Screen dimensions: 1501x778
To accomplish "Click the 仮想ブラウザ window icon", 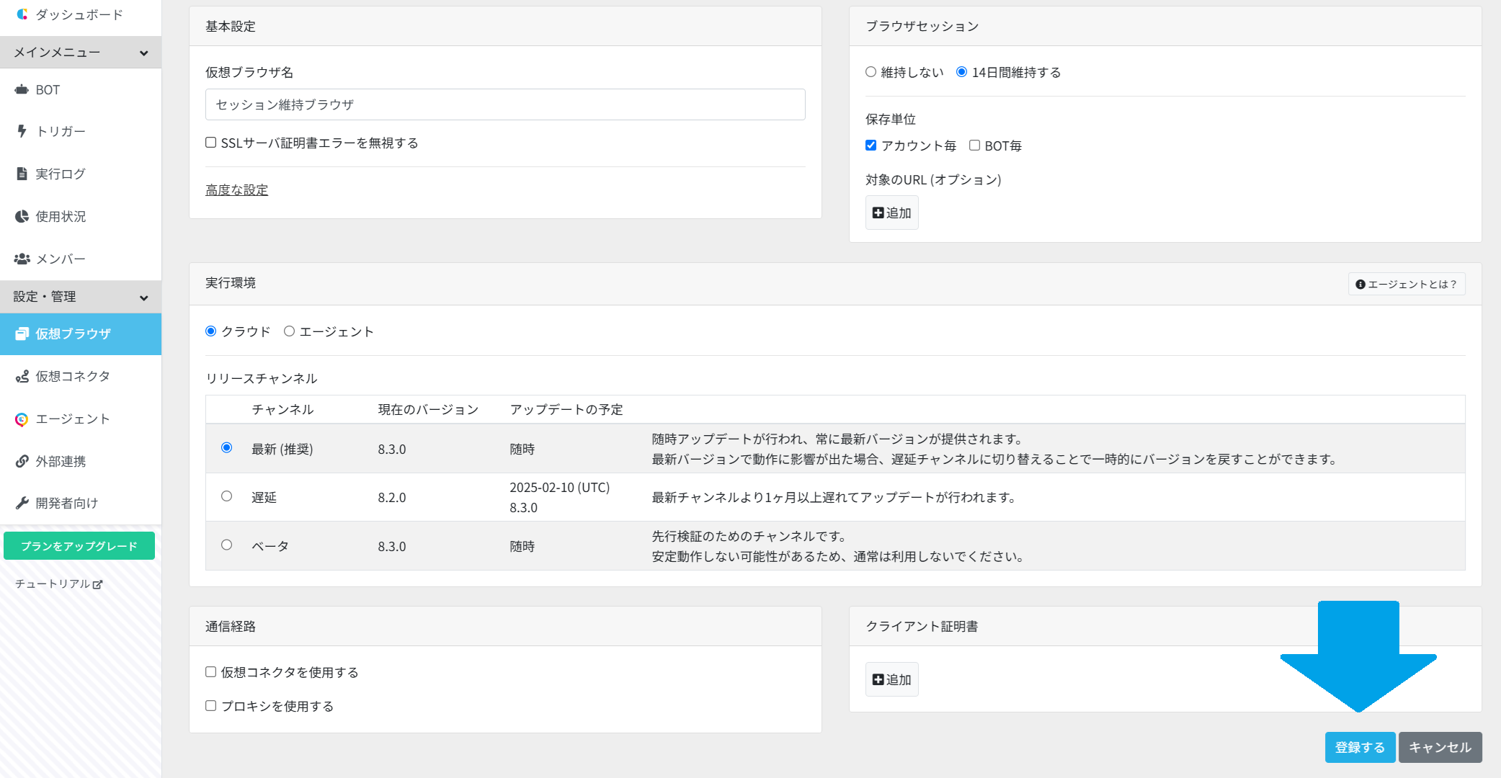I will (x=22, y=334).
